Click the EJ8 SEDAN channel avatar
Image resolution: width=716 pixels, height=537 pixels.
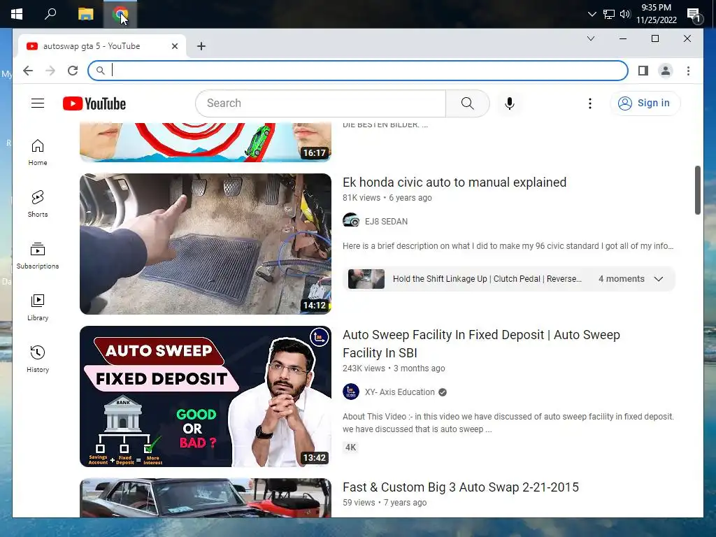pos(351,221)
